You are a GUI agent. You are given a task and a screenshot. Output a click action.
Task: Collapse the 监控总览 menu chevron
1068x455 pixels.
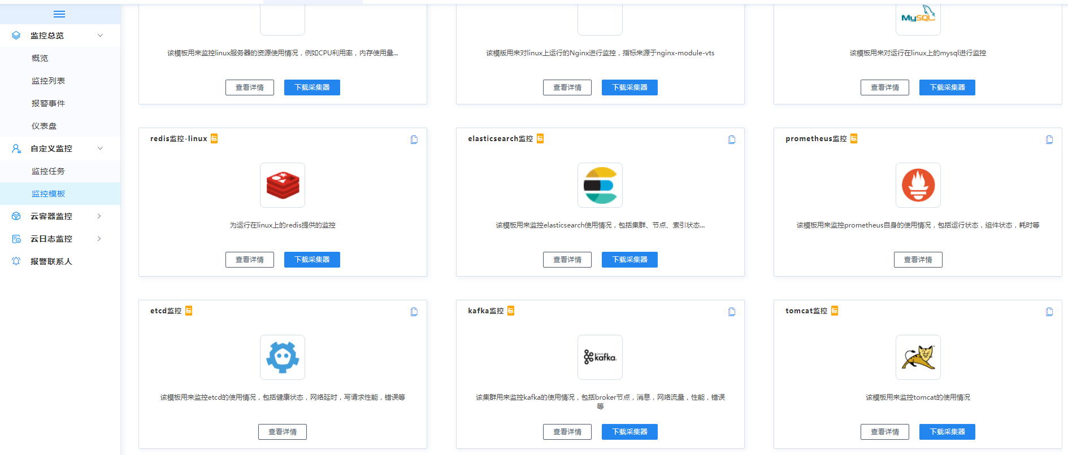pyautogui.click(x=100, y=36)
